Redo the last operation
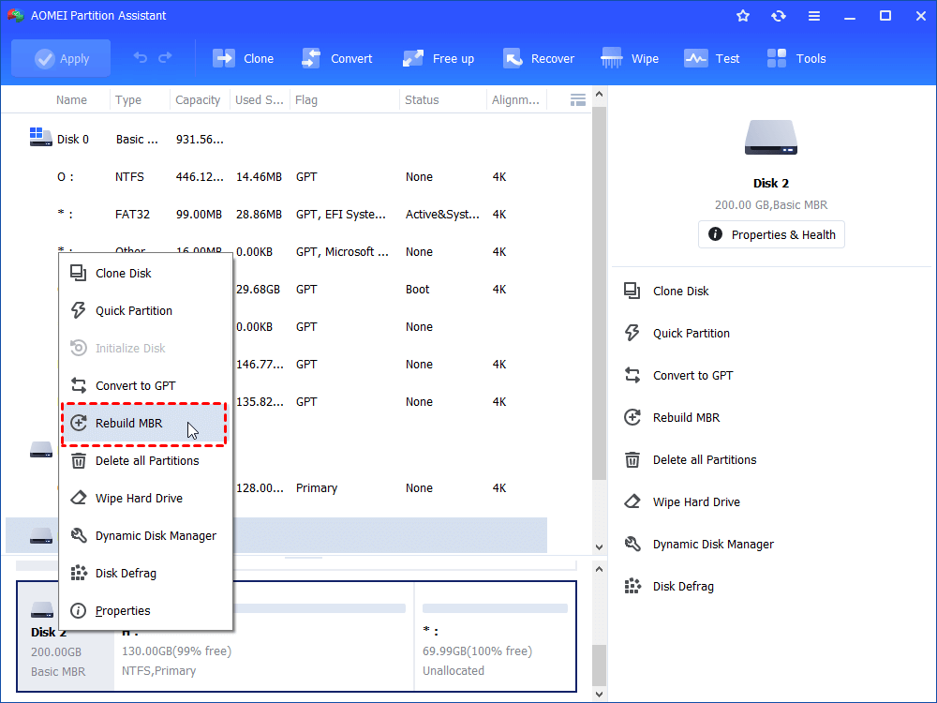937x703 pixels. coord(166,58)
